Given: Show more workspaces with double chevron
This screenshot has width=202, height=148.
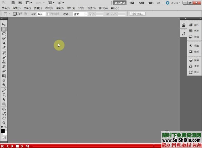Looking at the screenshot, I should coord(158,3).
